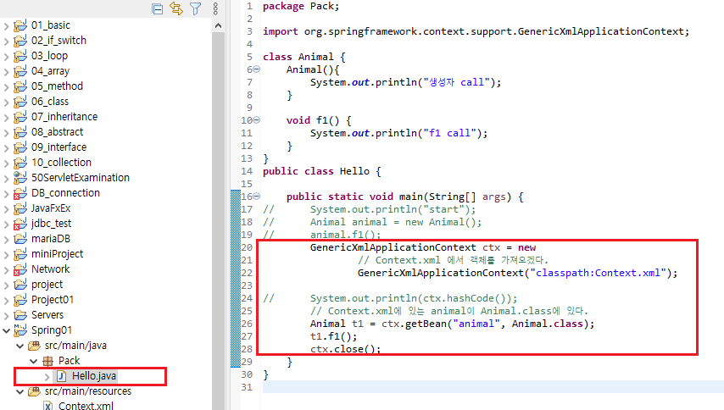The height and width of the screenshot is (410, 724).
Task: Click the Project01 project icon
Action: pyautogui.click(x=20, y=300)
